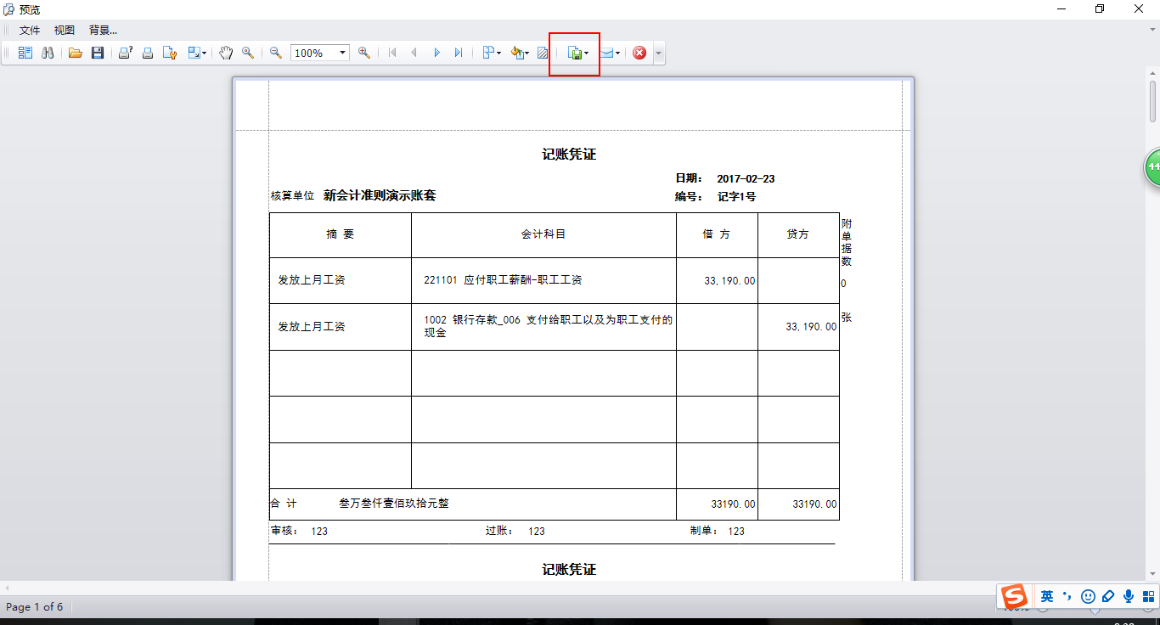Jump to last page arrow
This screenshot has height=625, width=1160.
(459, 53)
